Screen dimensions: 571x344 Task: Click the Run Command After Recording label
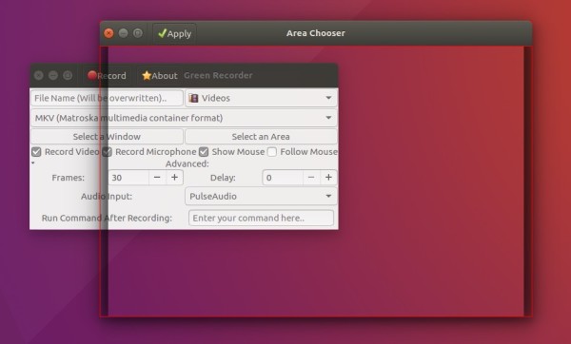[107, 219]
